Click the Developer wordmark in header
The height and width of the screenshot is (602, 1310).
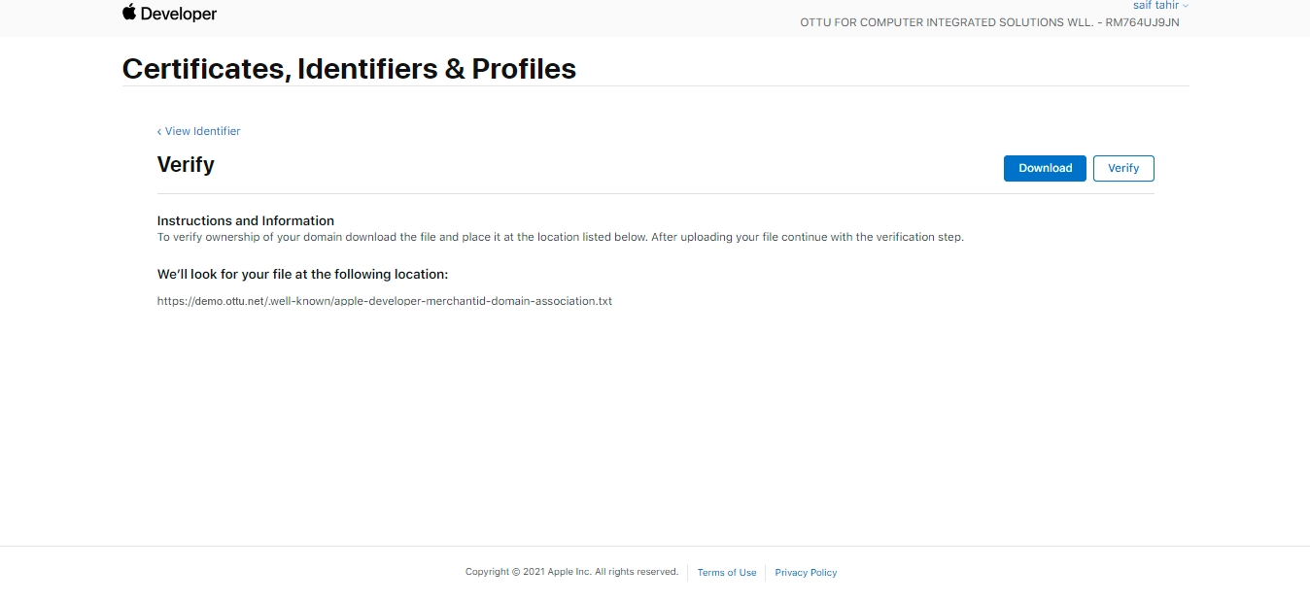click(179, 15)
